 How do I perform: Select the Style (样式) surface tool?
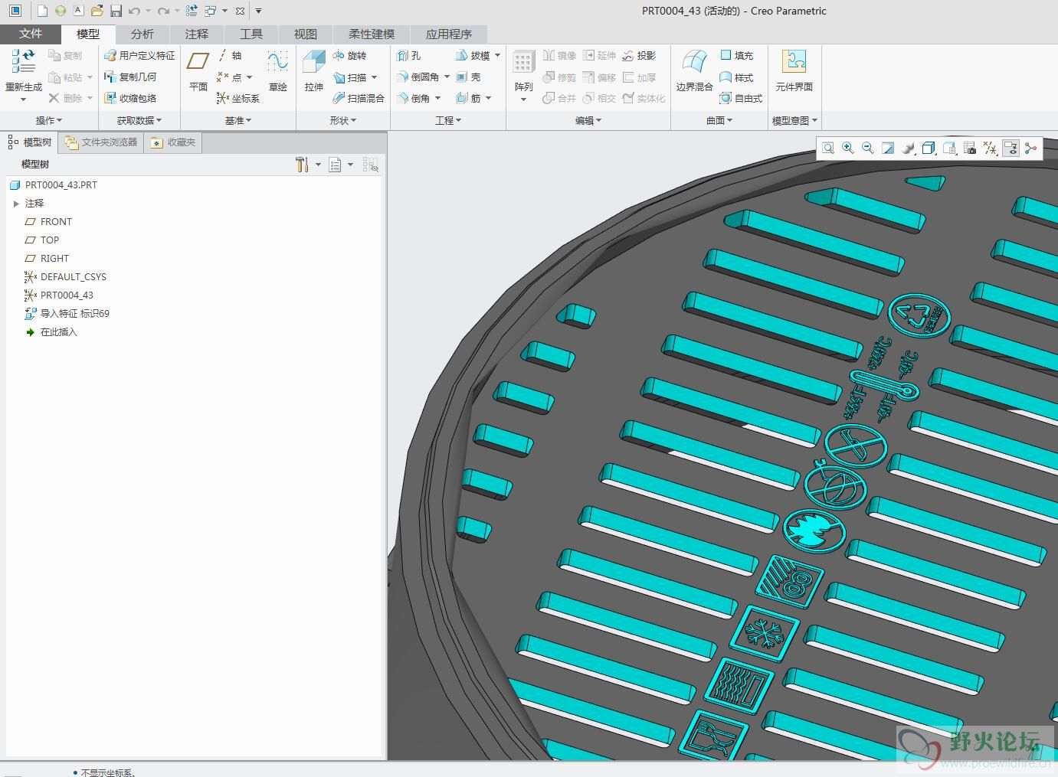(736, 77)
